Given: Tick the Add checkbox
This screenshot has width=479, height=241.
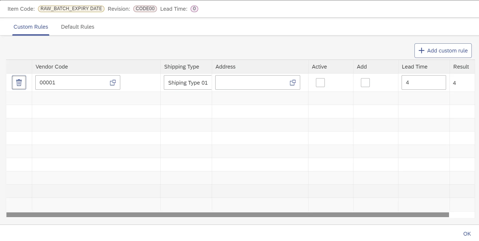Looking at the screenshot, I should coord(365,82).
